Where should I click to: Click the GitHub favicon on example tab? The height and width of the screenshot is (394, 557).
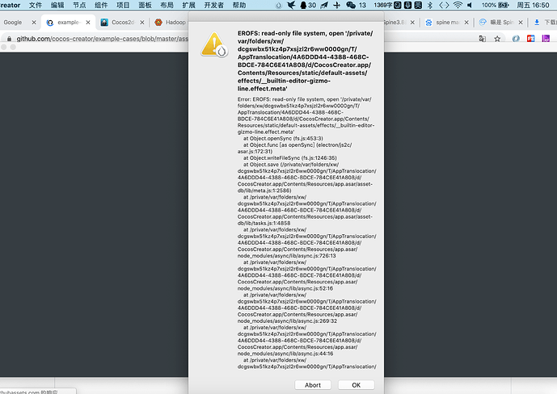point(50,23)
